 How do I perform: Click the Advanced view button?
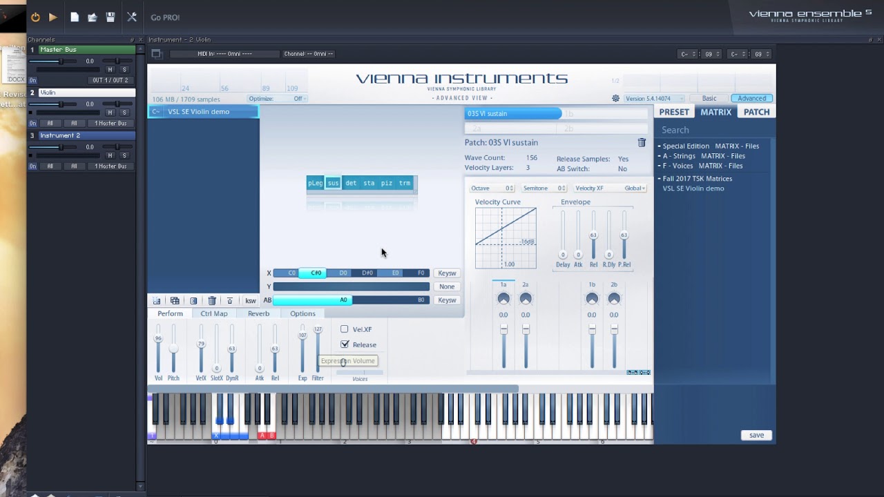point(751,99)
